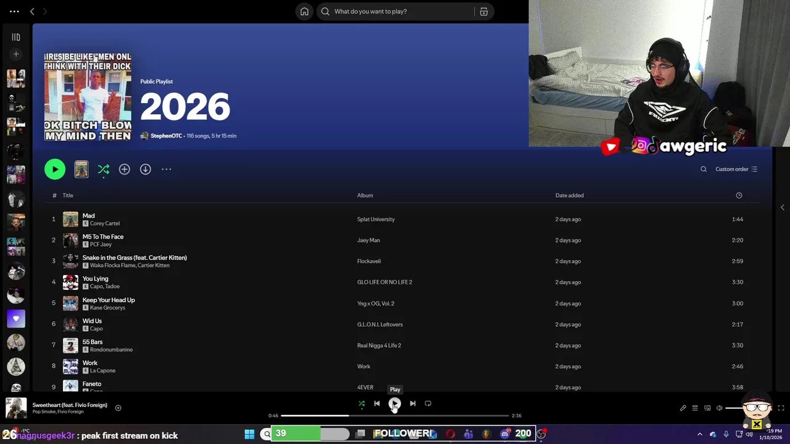Add Sweetheart to Liked Songs plus icon
This screenshot has height=444, width=790.
coord(118,408)
